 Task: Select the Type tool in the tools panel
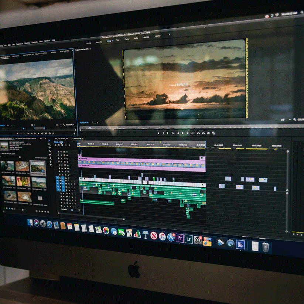coord(50,165)
